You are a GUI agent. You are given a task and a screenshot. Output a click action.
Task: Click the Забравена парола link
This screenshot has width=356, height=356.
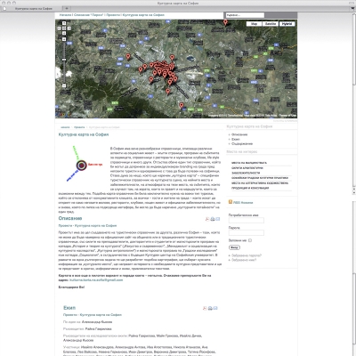click(x=247, y=255)
